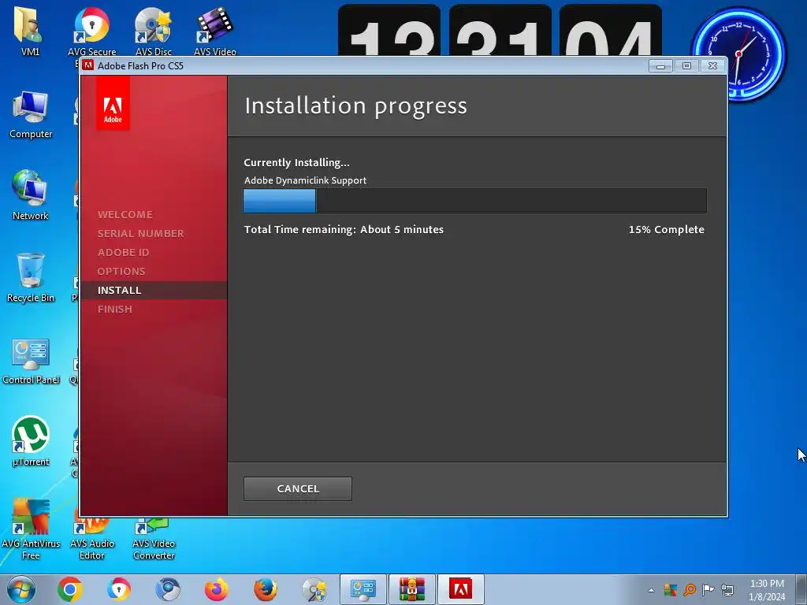Select the AVS Video desktop icon
Viewport: 807px width, 605px height.
214,32
